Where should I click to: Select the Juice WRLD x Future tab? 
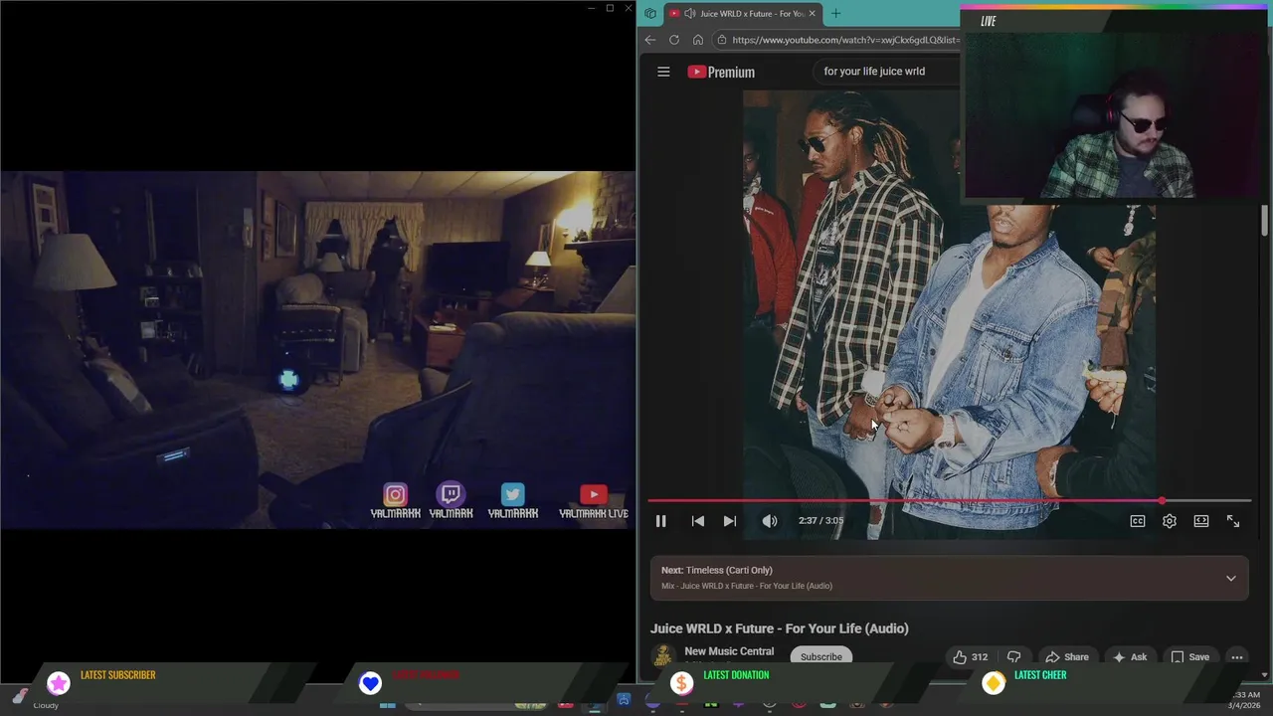[x=742, y=13]
